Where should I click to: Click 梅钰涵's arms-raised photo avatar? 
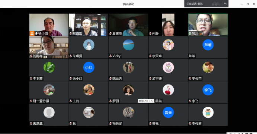point(129,112)
